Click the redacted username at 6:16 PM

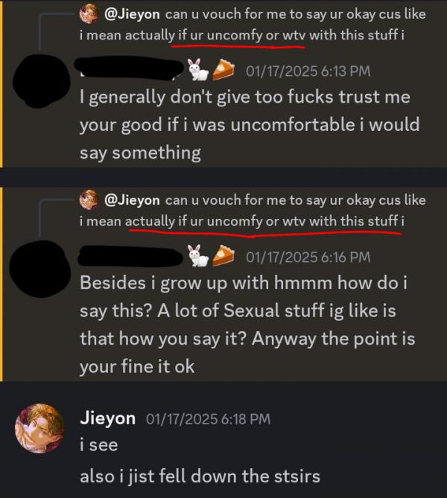coord(130,255)
